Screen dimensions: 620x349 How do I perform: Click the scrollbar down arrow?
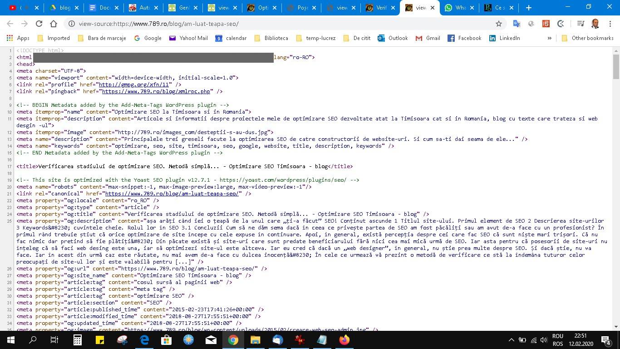click(616, 326)
